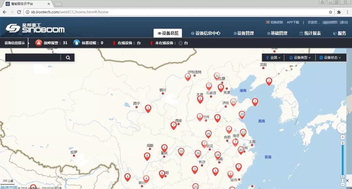Click the map pan compass control

coord(342,128)
